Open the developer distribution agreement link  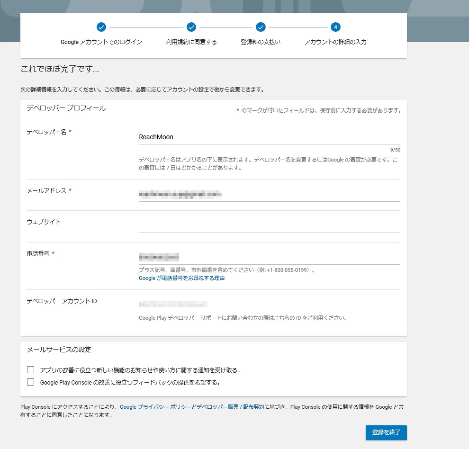[230, 407]
